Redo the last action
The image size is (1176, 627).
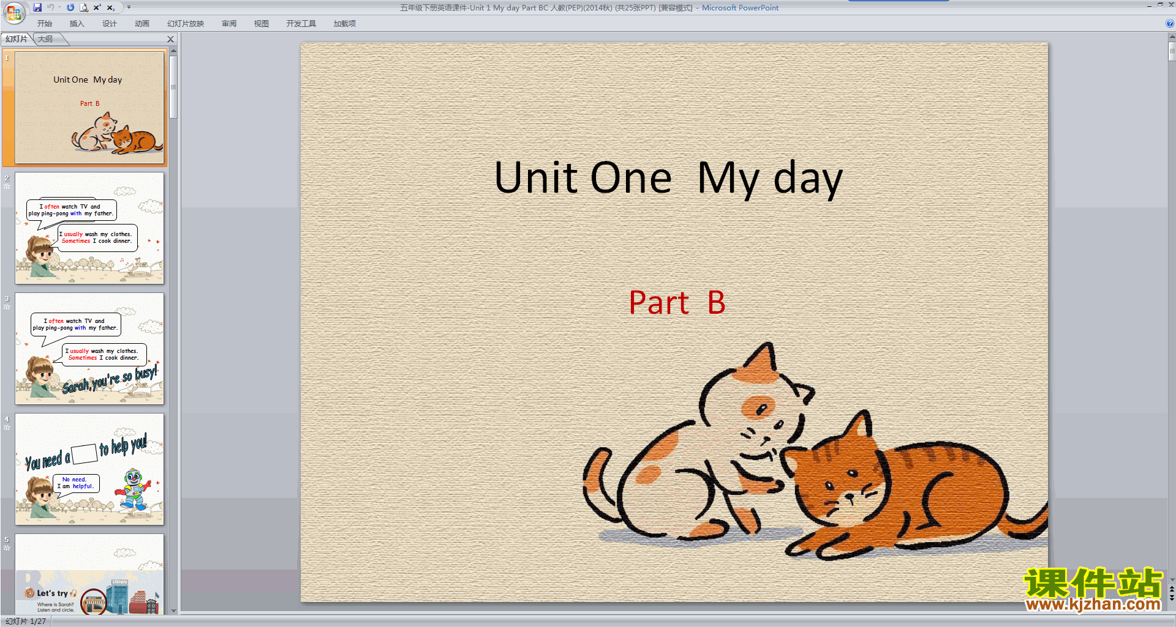coord(70,7)
